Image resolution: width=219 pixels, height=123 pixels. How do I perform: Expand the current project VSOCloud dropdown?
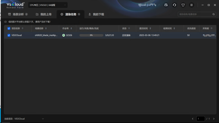point(43,119)
